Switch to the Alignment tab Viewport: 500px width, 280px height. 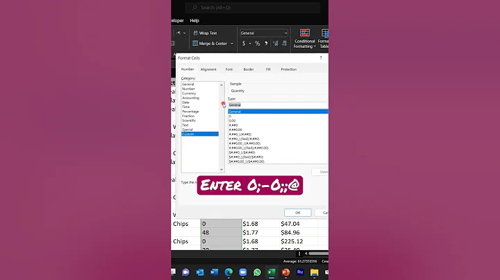(208, 69)
